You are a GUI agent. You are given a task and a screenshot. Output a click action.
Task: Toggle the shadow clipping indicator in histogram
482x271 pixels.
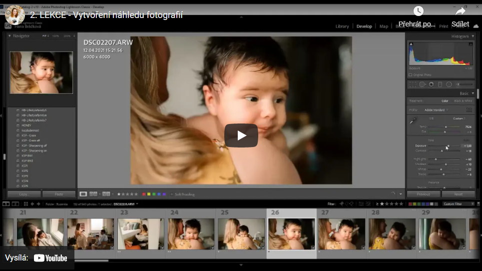pyautogui.click(x=411, y=44)
